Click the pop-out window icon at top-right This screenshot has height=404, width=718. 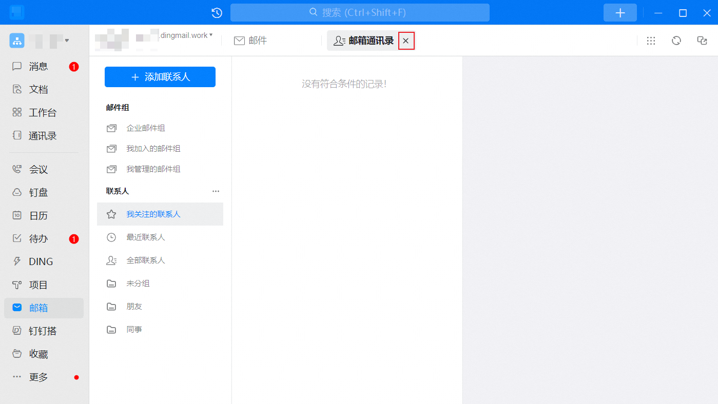coord(702,41)
